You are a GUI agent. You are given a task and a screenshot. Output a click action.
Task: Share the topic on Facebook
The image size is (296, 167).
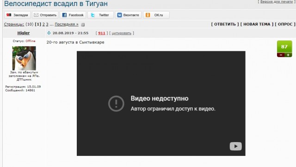coord(73,15)
